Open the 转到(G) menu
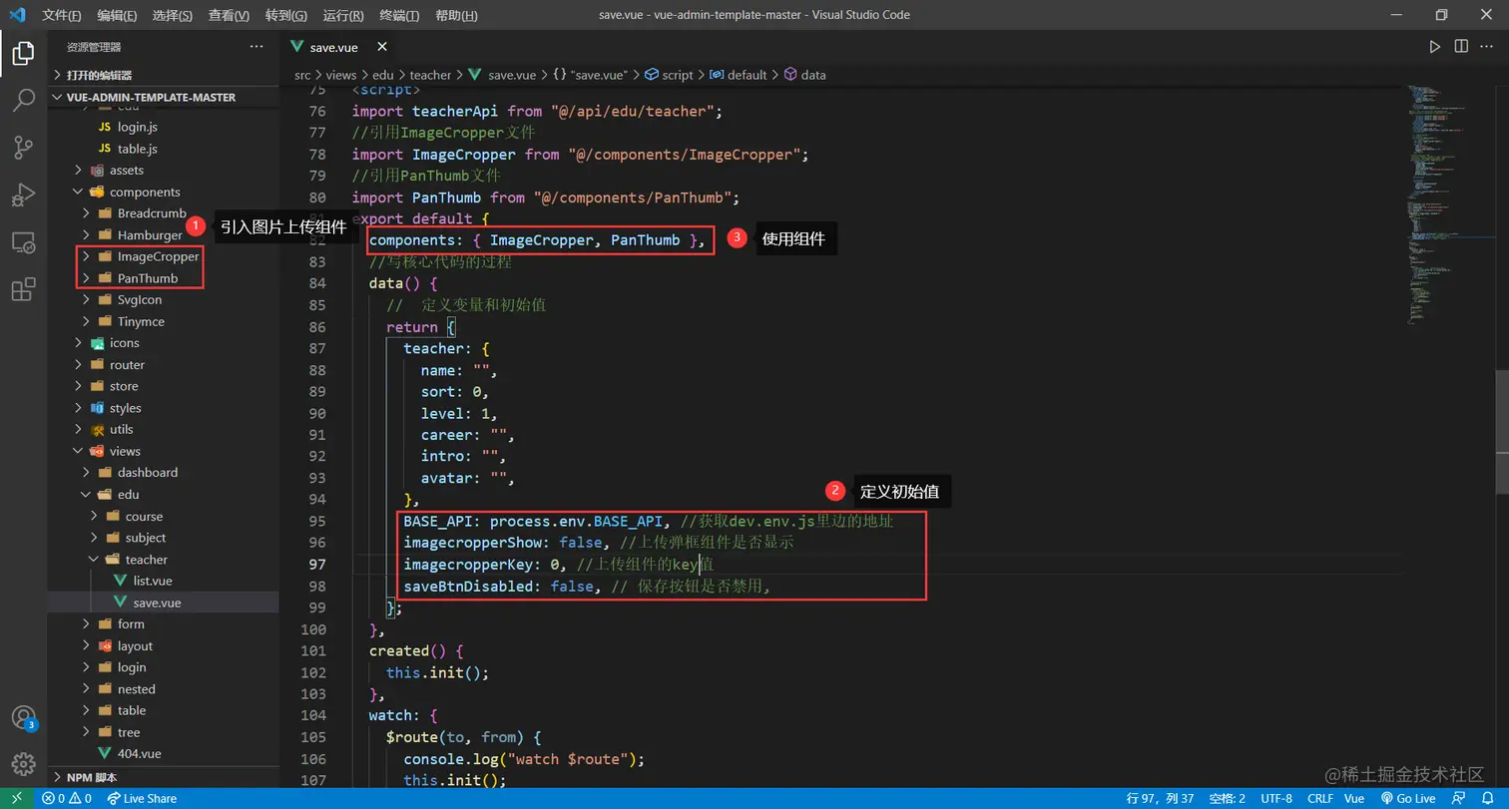1509x809 pixels. tap(286, 16)
